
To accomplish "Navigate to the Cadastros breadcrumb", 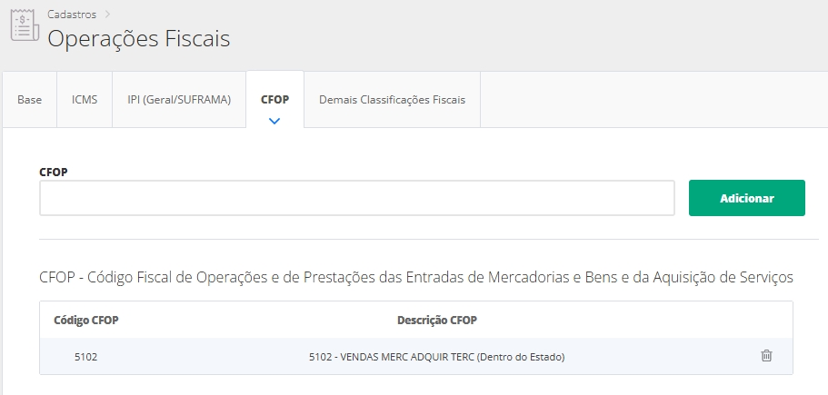I will coord(72,15).
